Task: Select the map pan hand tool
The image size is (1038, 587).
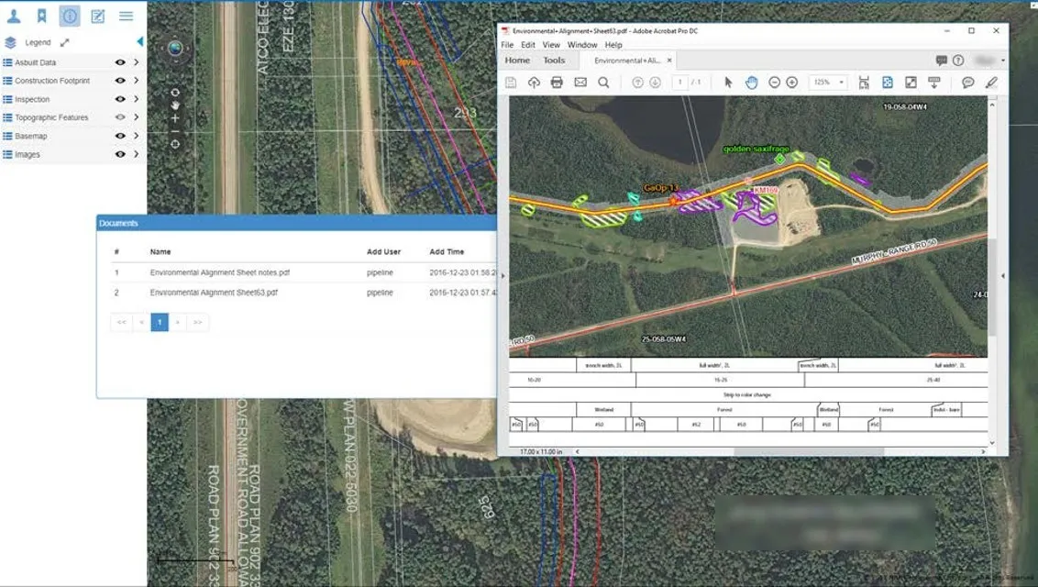Action: (175, 105)
